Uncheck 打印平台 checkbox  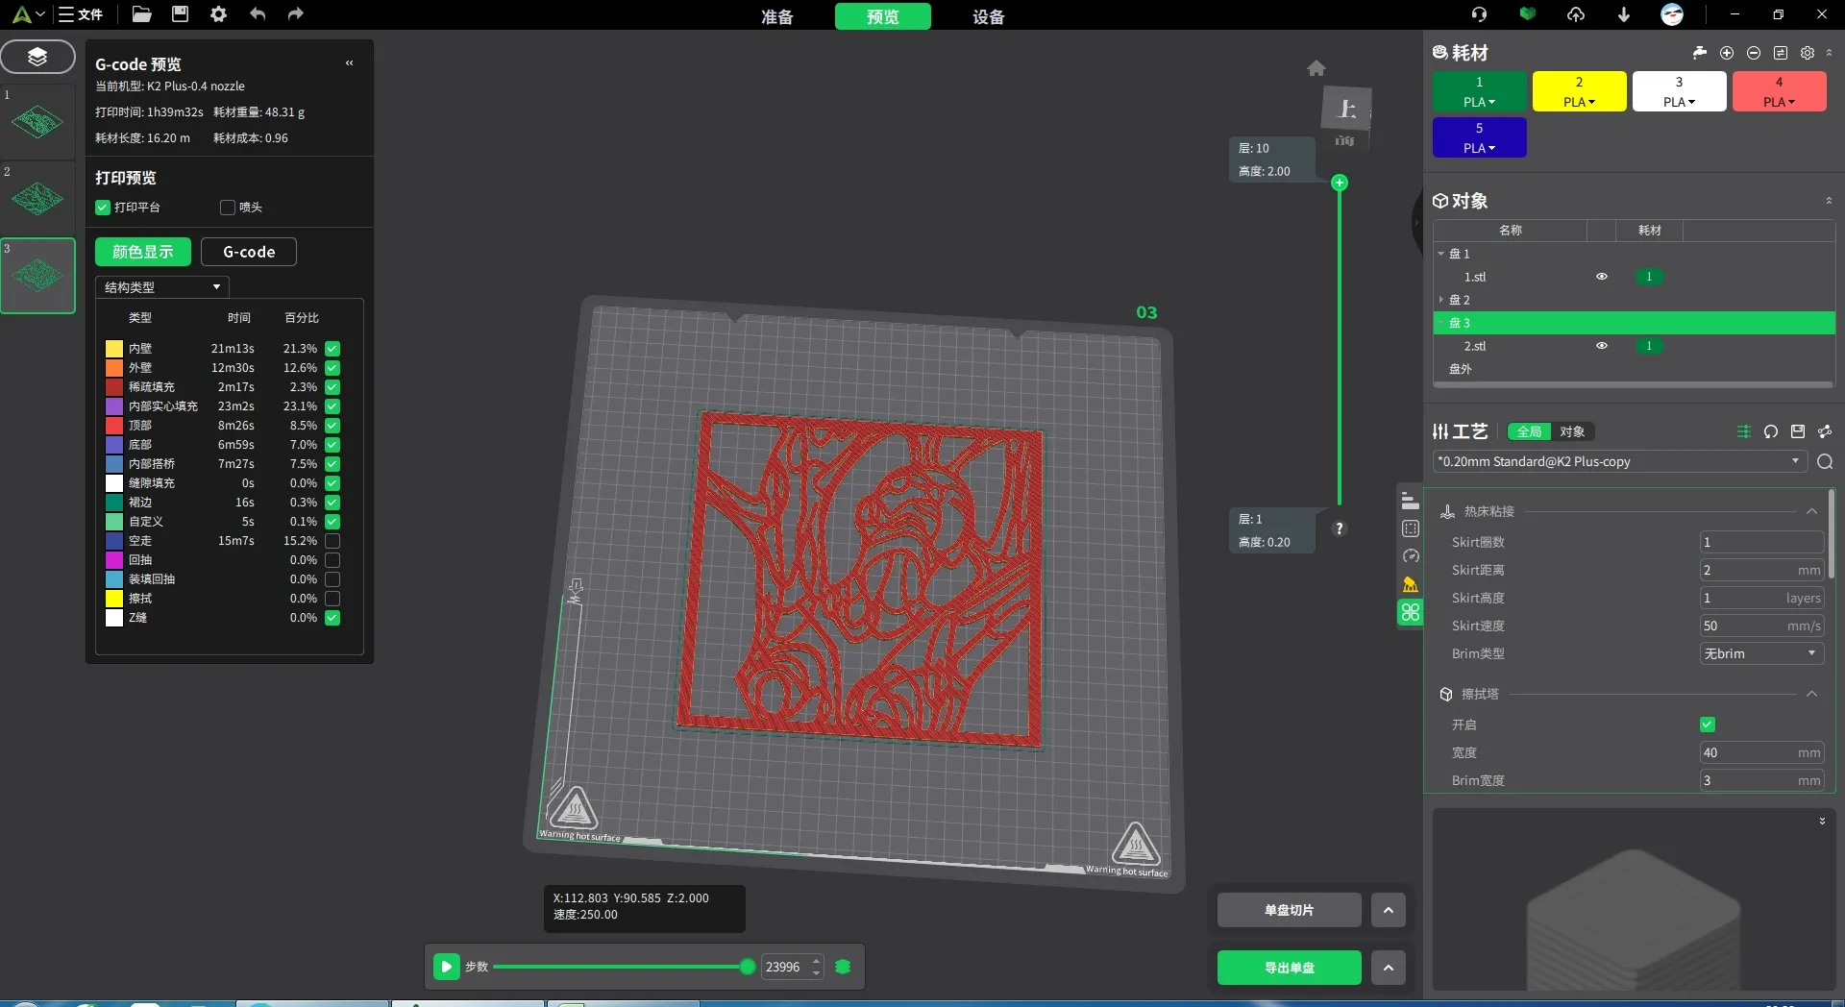103,208
